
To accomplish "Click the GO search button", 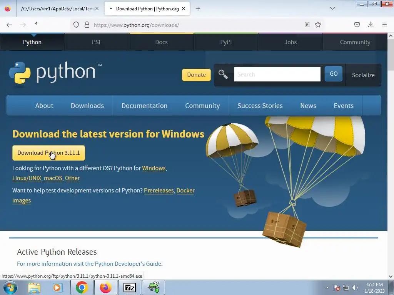I will [x=334, y=74].
